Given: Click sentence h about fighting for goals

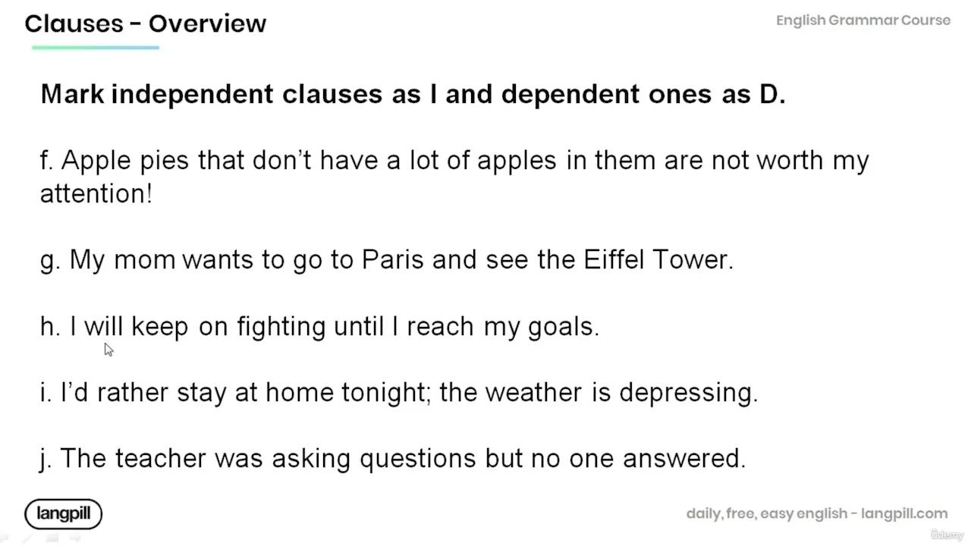Looking at the screenshot, I should [x=319, y=327].
